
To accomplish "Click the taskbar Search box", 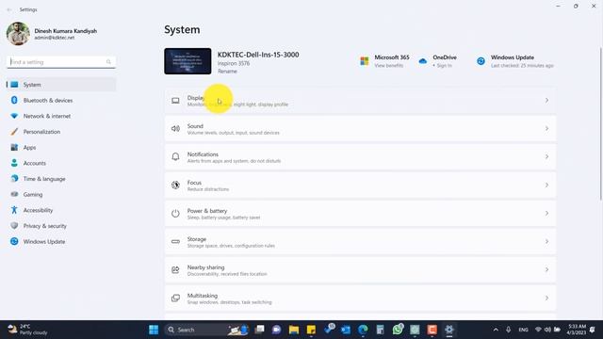I will click(207, 330).
